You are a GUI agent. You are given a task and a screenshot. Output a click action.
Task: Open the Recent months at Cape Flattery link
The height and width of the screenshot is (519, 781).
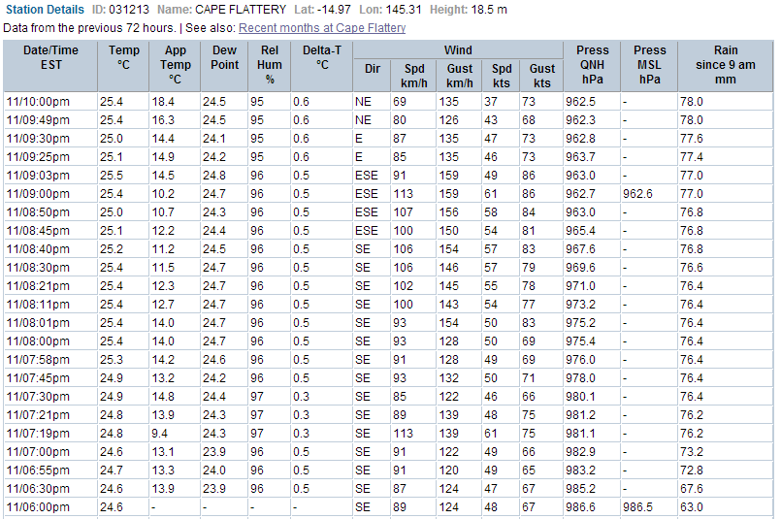[322, 28]
